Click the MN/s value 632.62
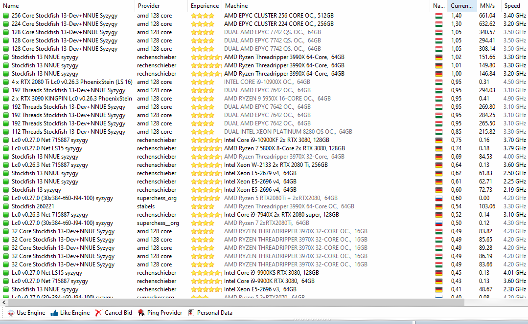528x324 pixels. click(x=487, y=24)
